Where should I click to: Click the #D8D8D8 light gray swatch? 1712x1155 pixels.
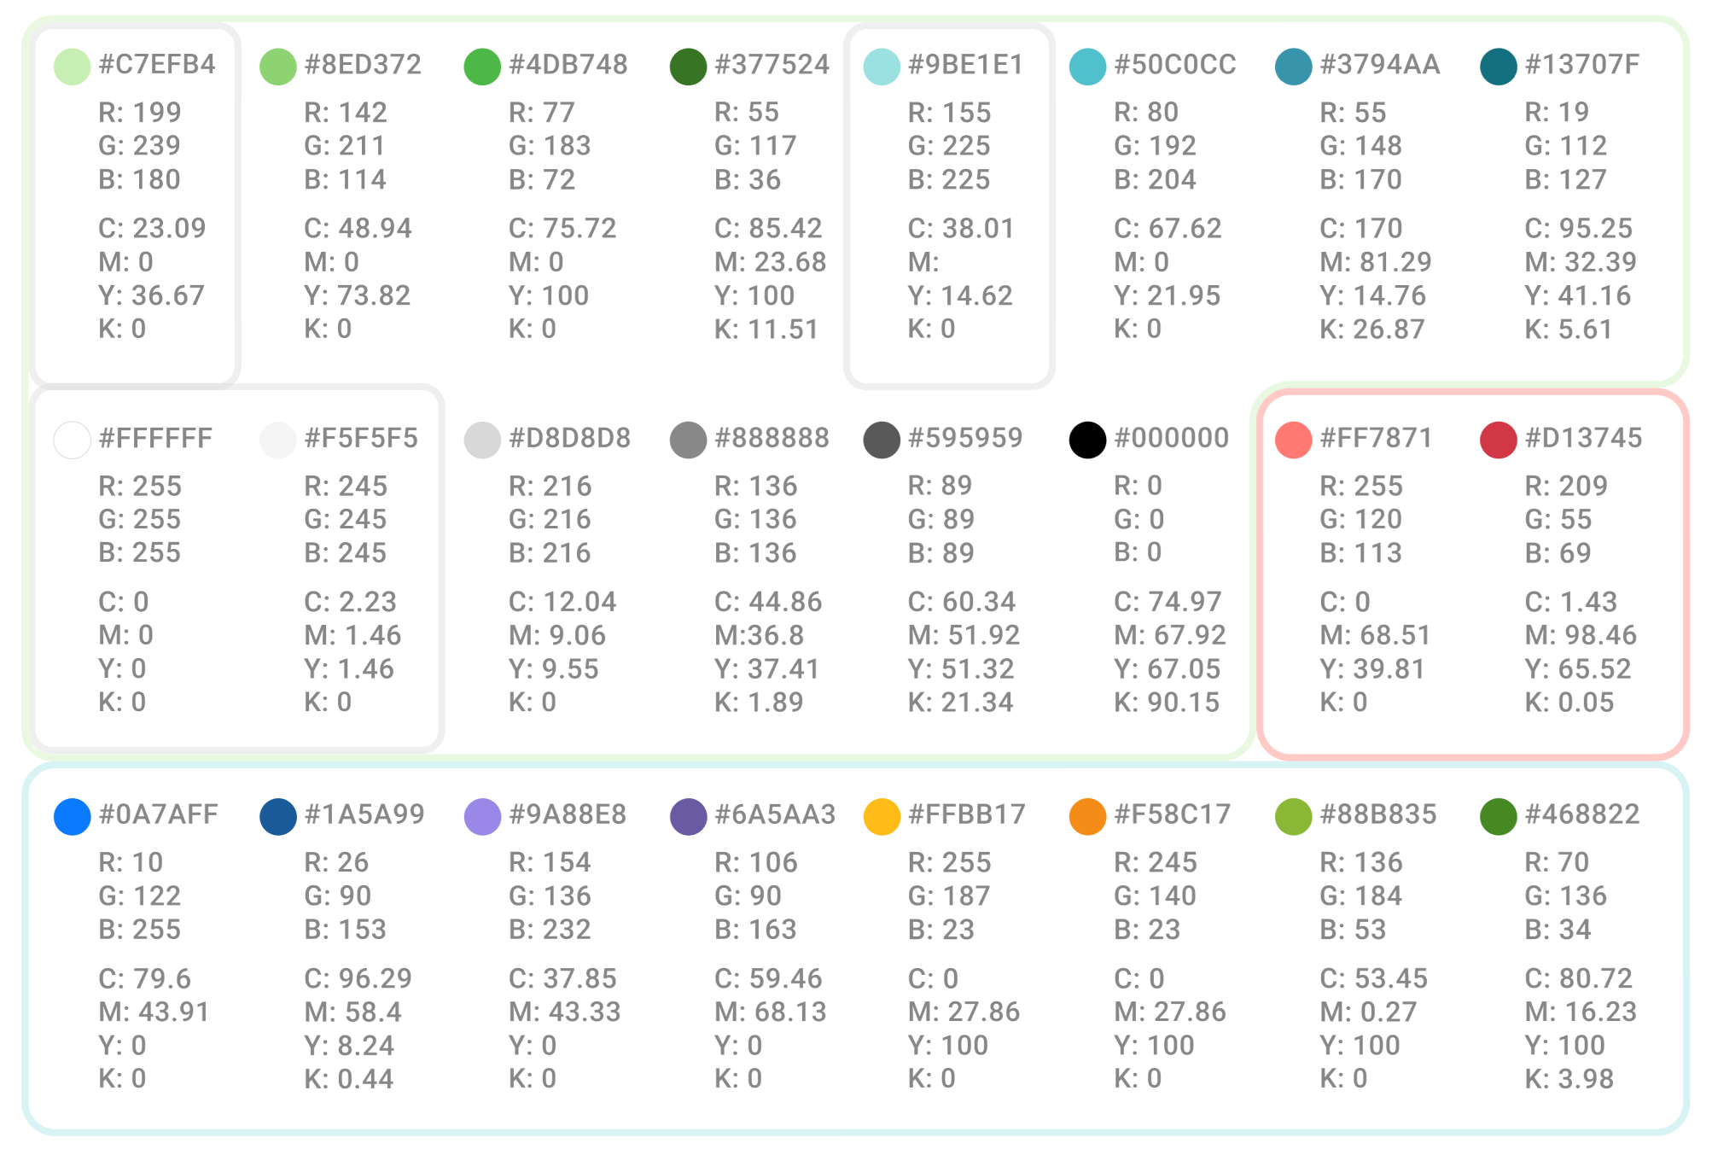coord(482,440)
